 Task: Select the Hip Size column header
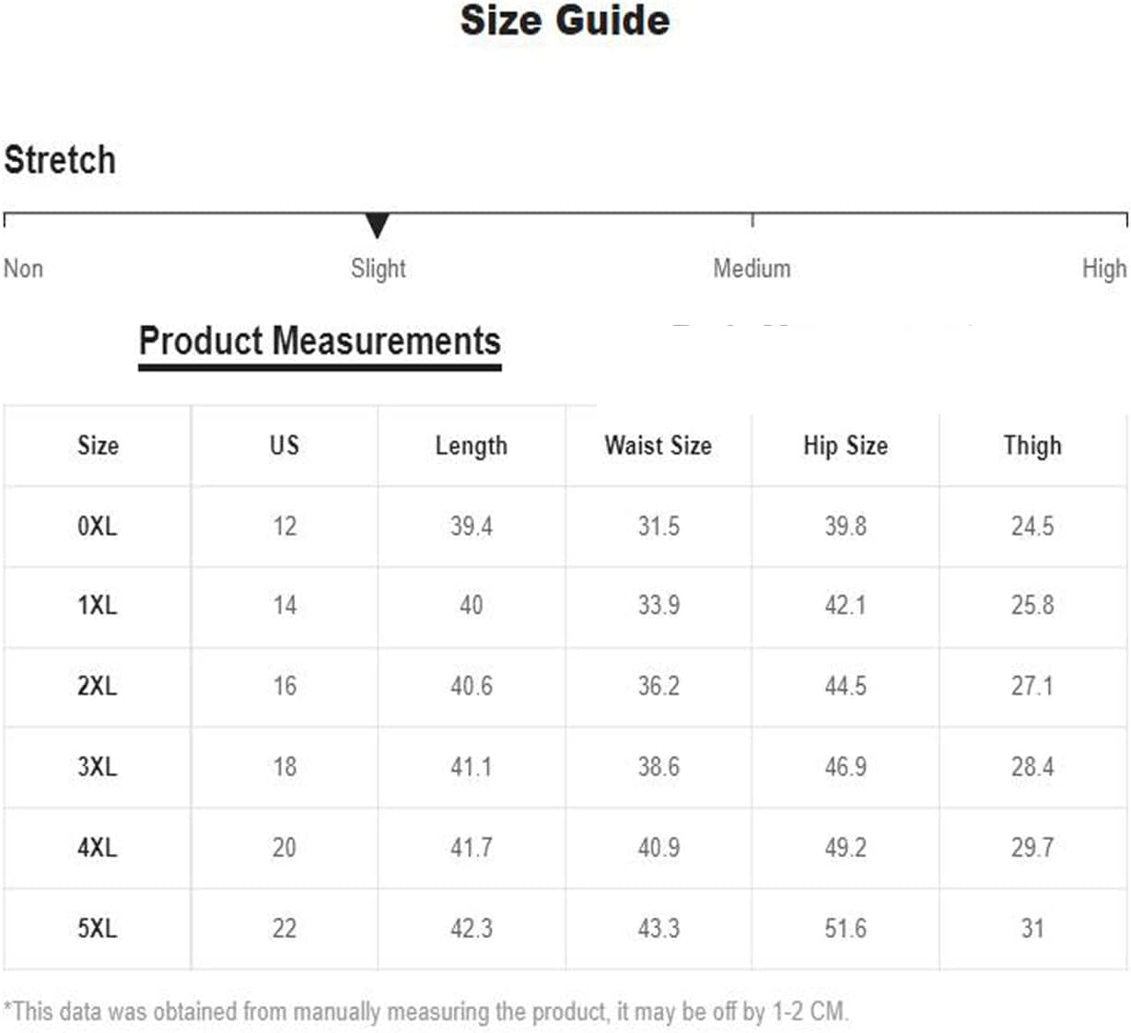click(845, 446)
